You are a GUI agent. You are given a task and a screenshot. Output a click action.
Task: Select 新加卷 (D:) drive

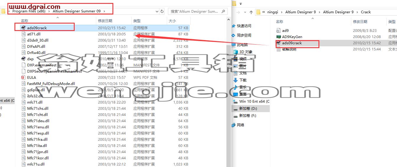point(248,109)
